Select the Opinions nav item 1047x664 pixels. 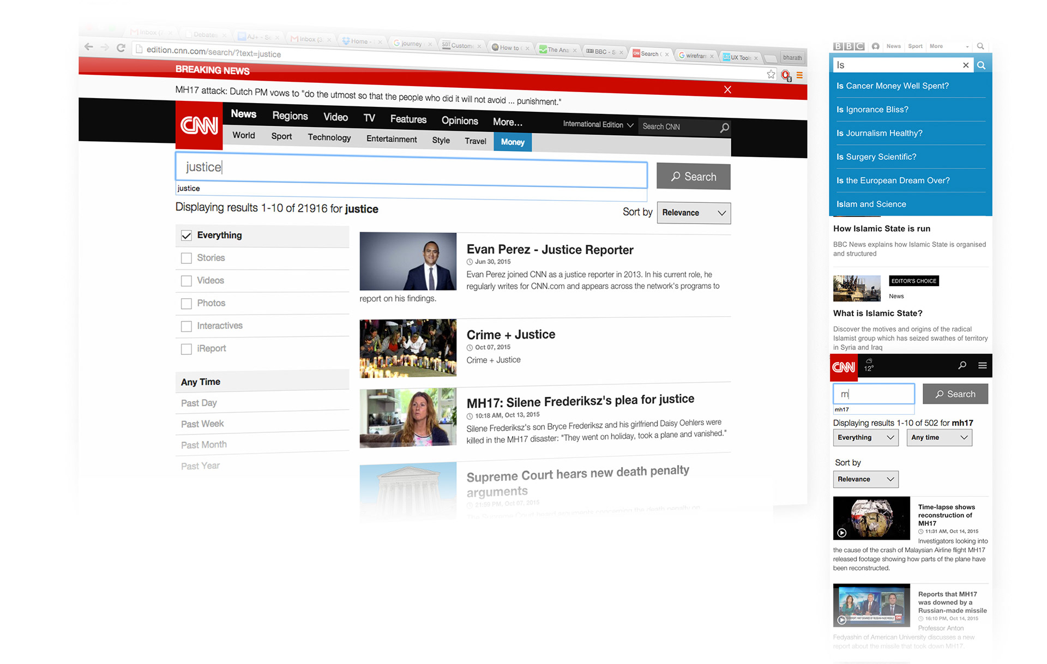point(460,120)
